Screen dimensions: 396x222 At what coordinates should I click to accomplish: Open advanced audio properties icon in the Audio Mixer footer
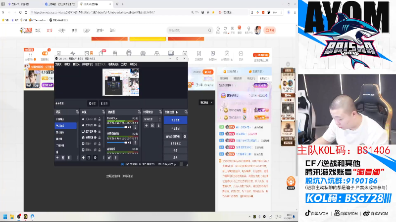pyautogui.click(x=109, y=158)
